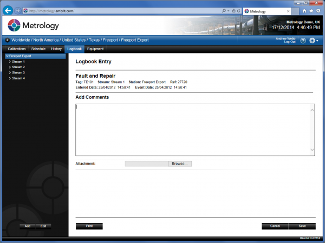Open the address bar search dropdown arrow
The image size is (325, 243).
(228, 11)
